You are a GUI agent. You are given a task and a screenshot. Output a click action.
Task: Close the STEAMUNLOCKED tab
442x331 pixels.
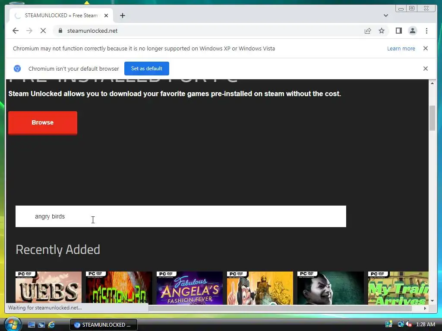point(106,16)
